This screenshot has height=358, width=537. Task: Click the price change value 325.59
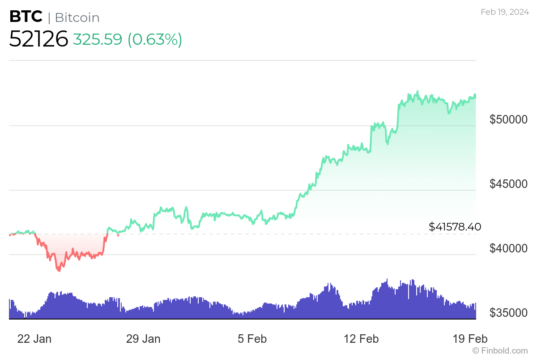(x=98, y=39)
